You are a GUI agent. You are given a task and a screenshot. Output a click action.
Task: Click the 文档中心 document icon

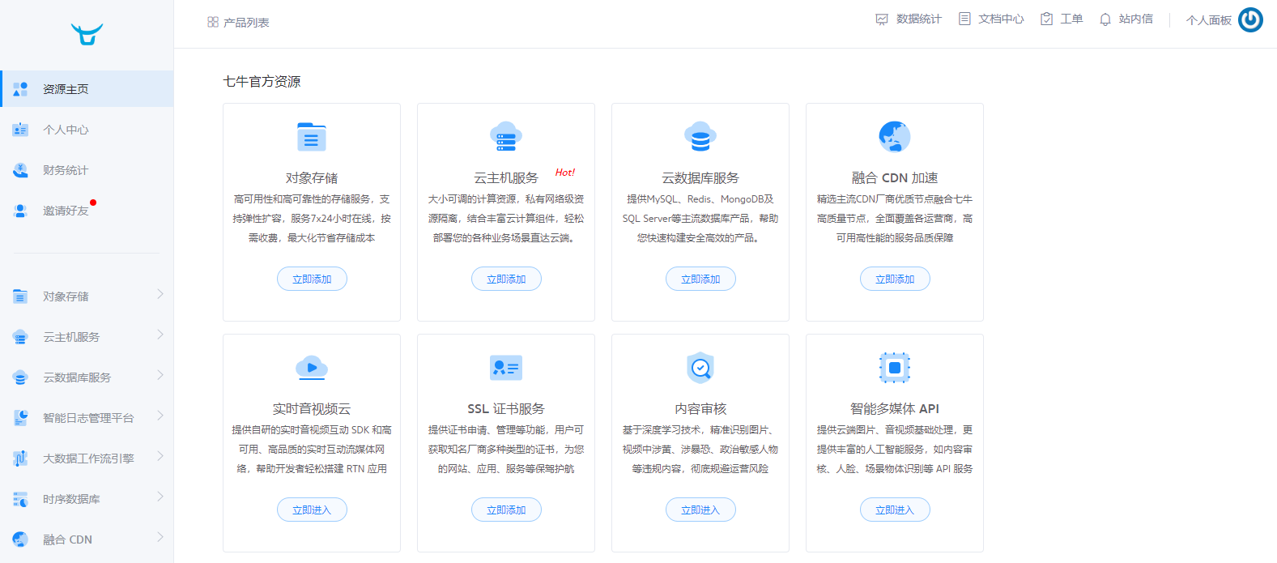964,19
